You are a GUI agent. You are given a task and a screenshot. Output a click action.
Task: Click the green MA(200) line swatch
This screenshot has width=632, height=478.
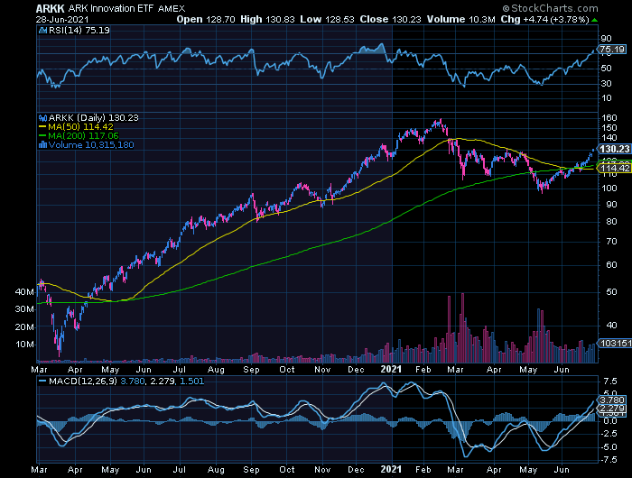42,136
